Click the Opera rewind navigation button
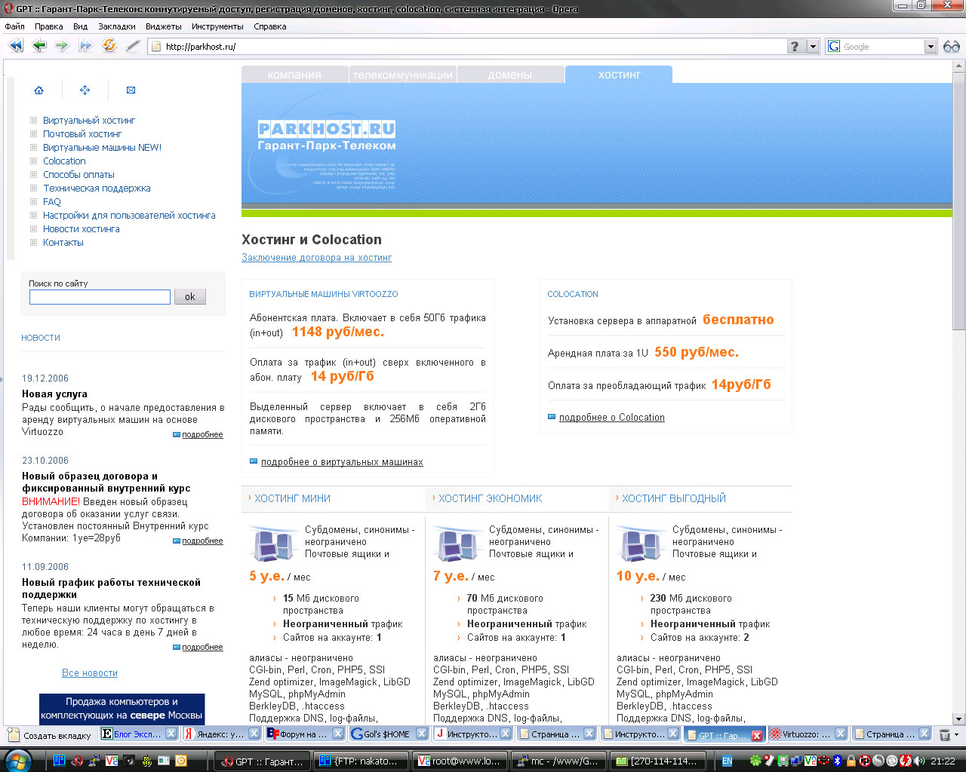Viewport: 966px width, 772px height. (x=16, y=46)
